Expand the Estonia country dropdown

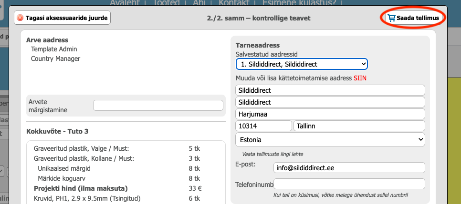click(x=330, y=140)
